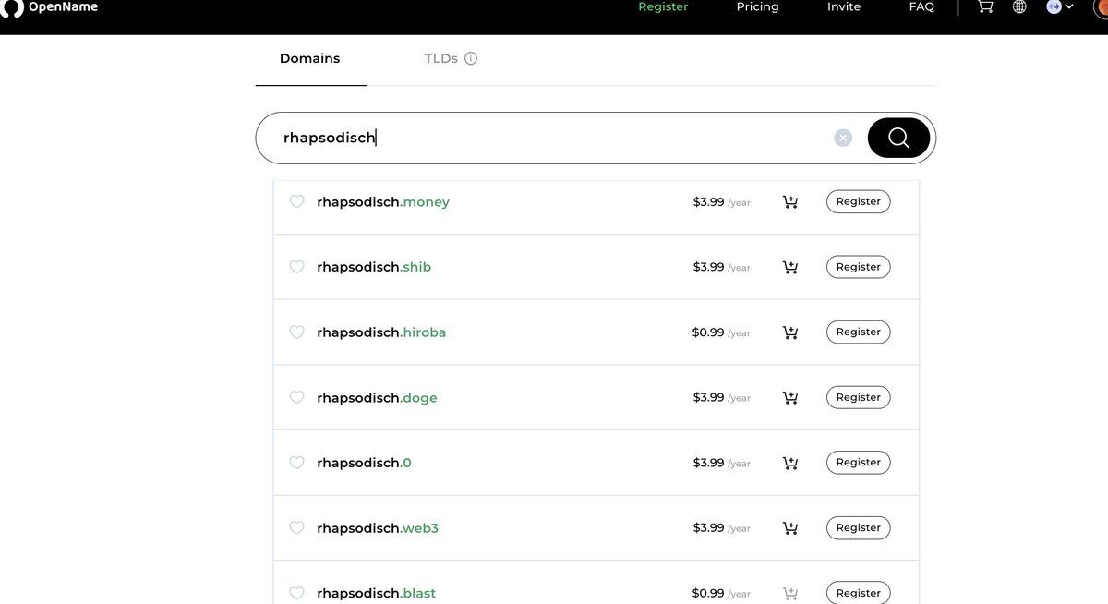Add rhapsodisch.hiroba to cart
This screenshot has height=604, width=1108.
point(790,332)
